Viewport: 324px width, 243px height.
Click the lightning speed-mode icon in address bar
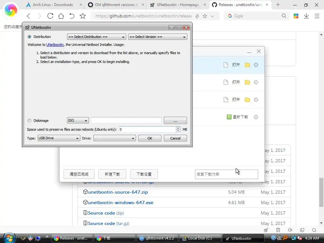pos(197,16)
